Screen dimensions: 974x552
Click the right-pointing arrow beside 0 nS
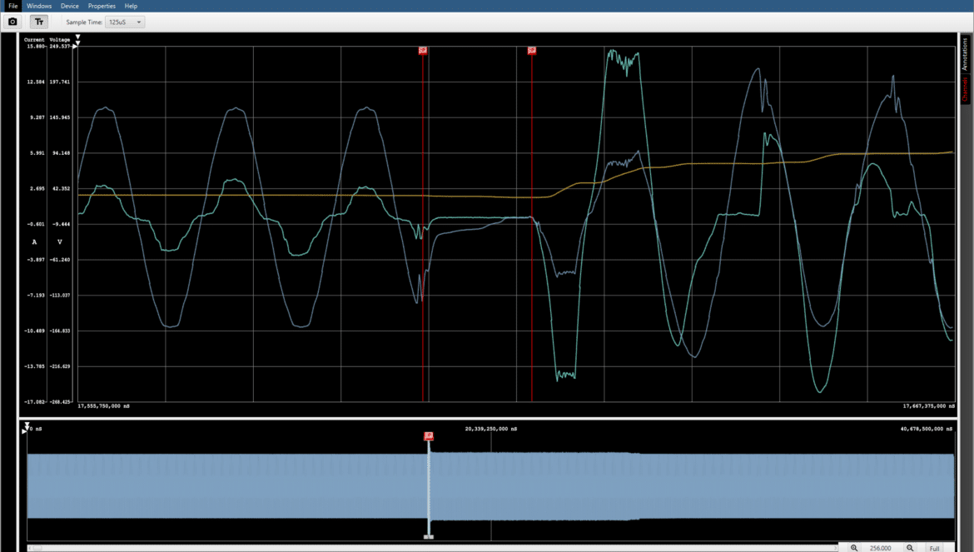(24, 431)
